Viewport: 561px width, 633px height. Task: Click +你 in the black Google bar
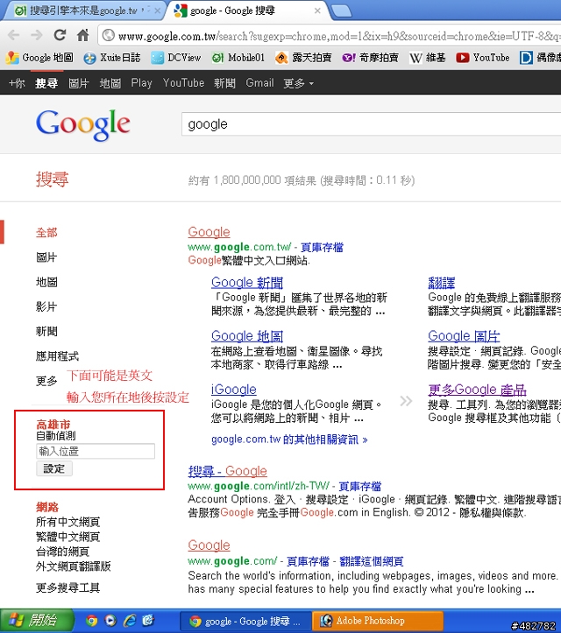pyautogui.click(x=17, y=83)
